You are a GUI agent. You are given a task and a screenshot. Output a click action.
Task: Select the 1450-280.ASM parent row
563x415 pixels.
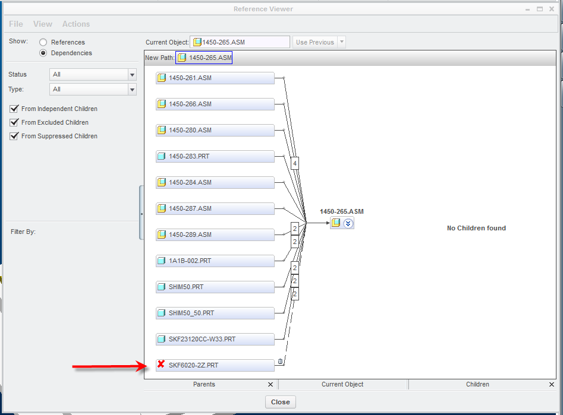215,130
